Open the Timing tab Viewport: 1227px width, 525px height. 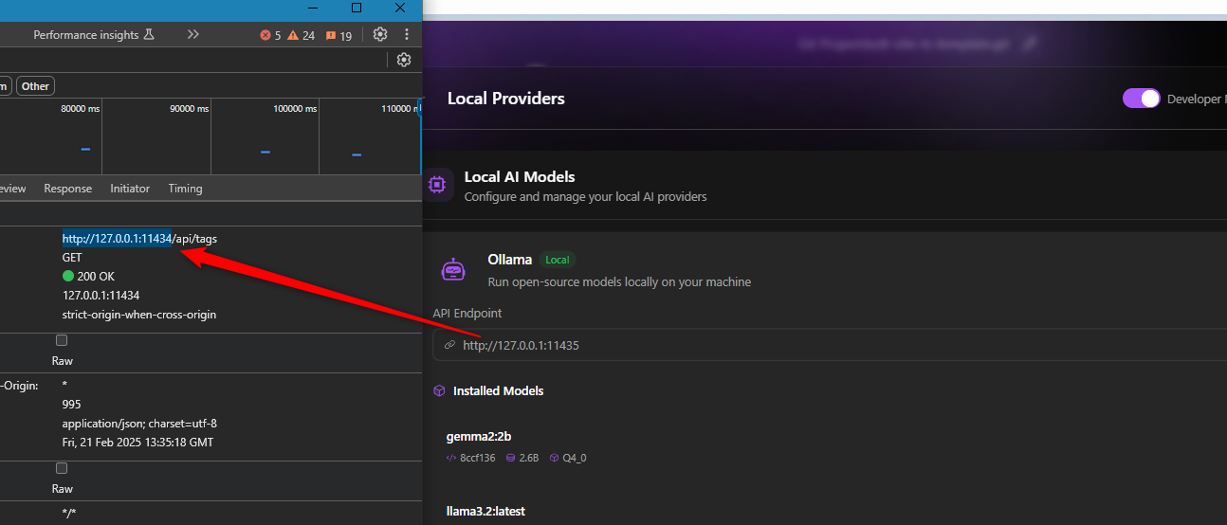[x=186, y=189]
